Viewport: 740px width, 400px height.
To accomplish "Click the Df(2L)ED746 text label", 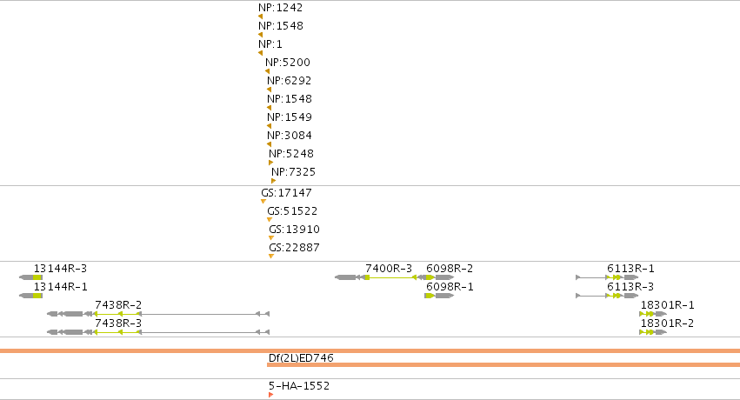I will pos(301,358).
